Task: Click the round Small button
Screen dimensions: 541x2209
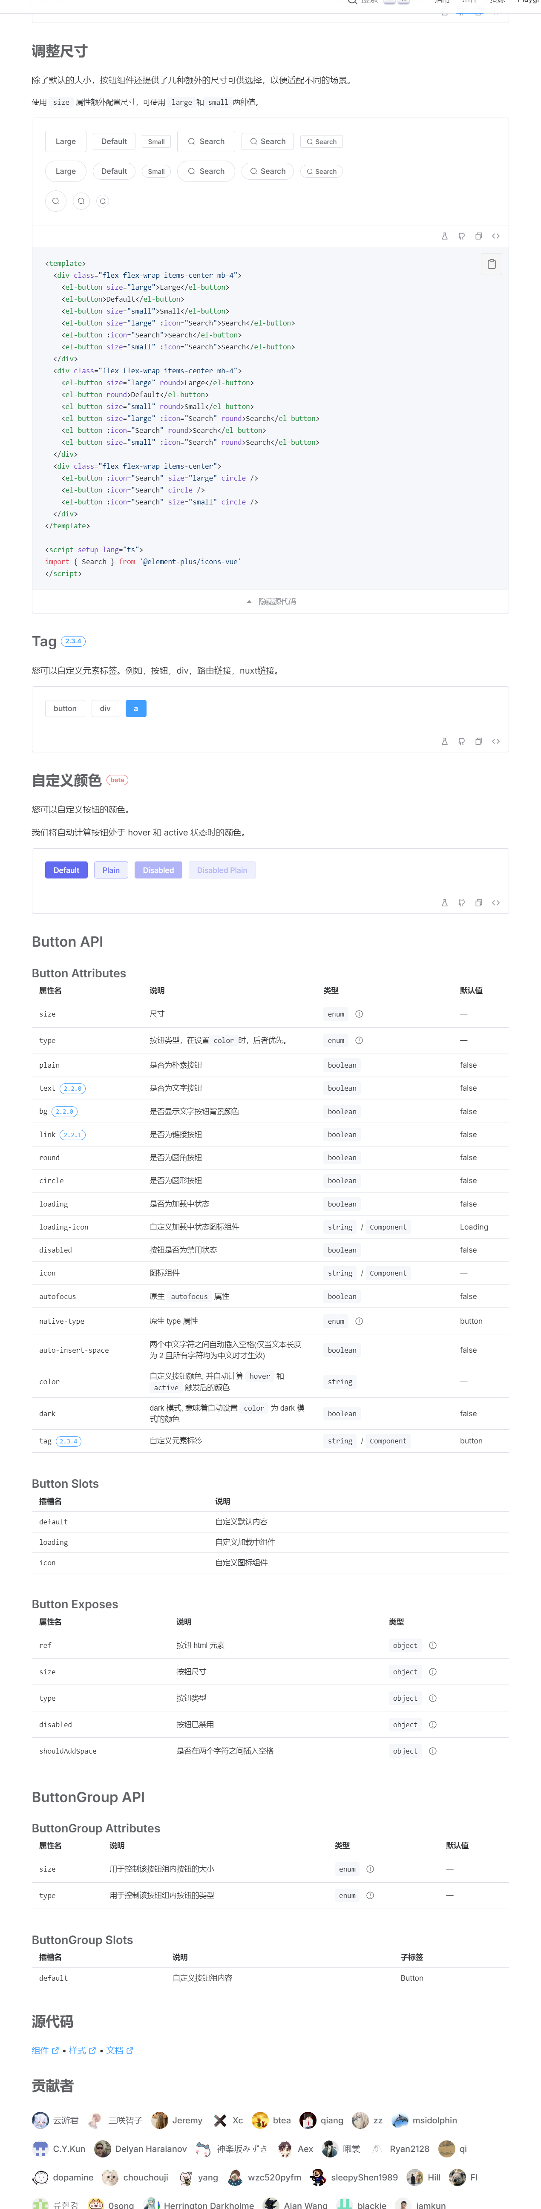Action: 156,172
